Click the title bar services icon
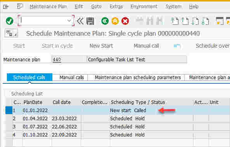 pos(11,33)
